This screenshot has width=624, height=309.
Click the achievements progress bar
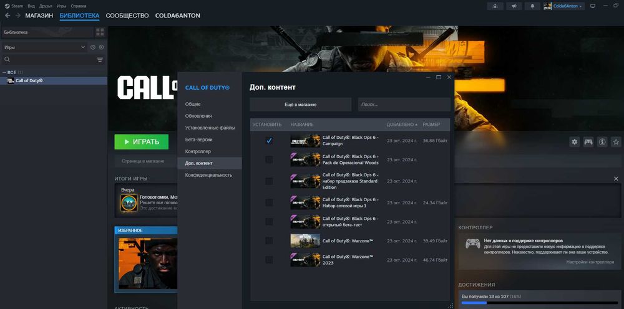539,303
